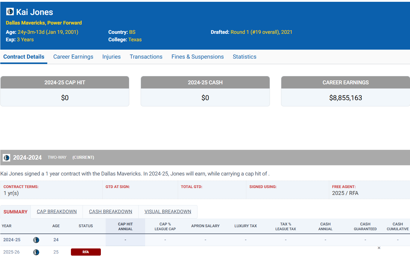Click the TWO-WAY contract type label
The width and height of the screenshot is (410, 261).
(57, 157)
